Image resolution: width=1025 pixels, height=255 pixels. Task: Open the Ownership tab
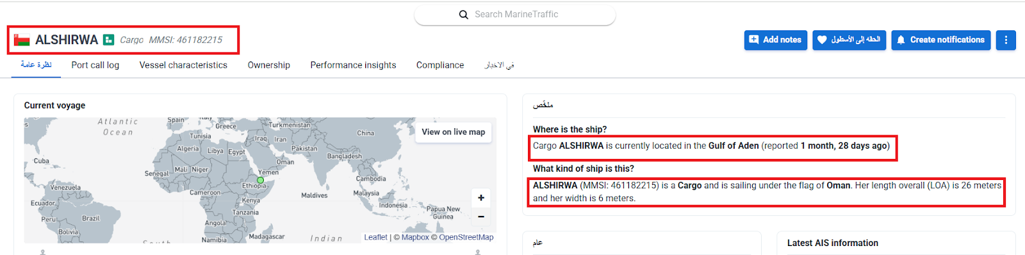[269, 65]
